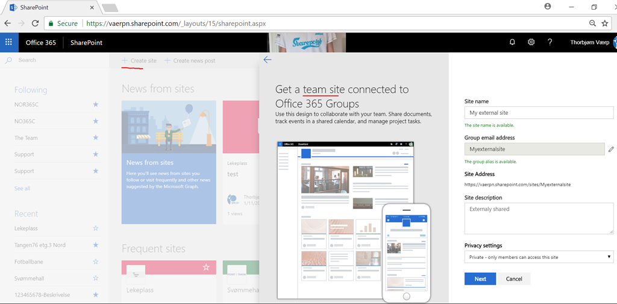617x304 pixels.
Task: Edit group email address with pencil icon
Action: (611, 149)
